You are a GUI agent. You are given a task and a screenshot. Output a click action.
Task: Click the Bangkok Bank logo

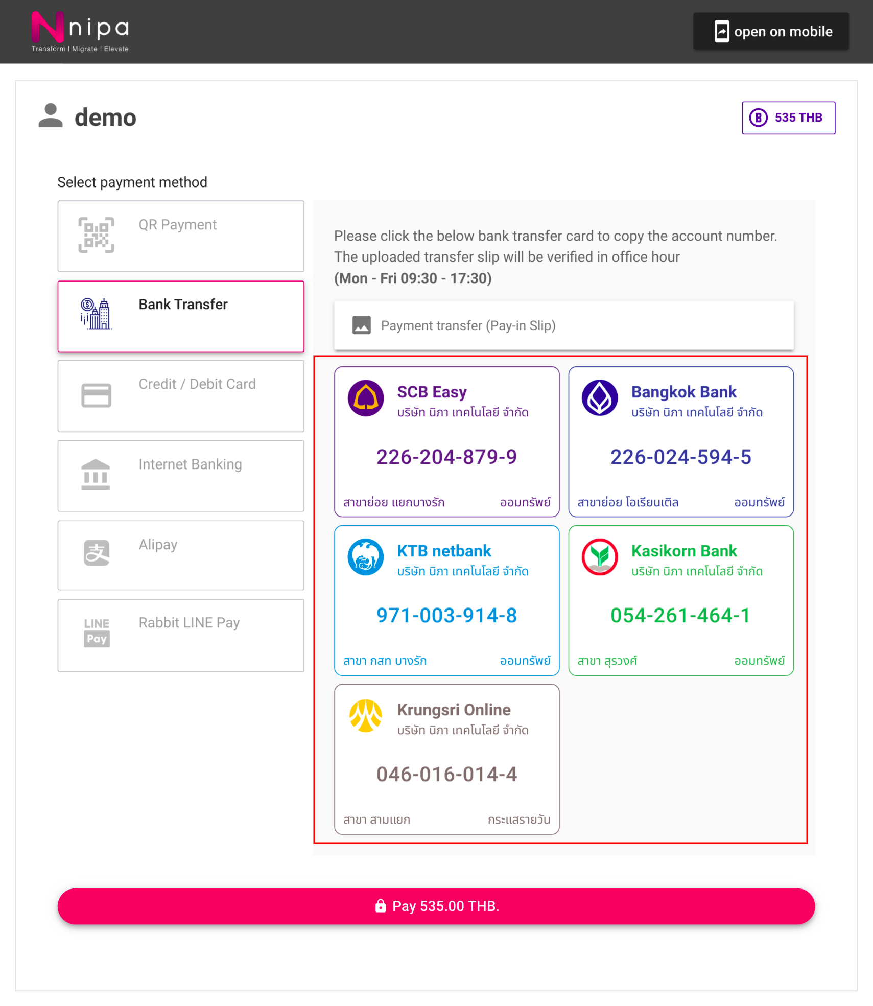[600, 398]
